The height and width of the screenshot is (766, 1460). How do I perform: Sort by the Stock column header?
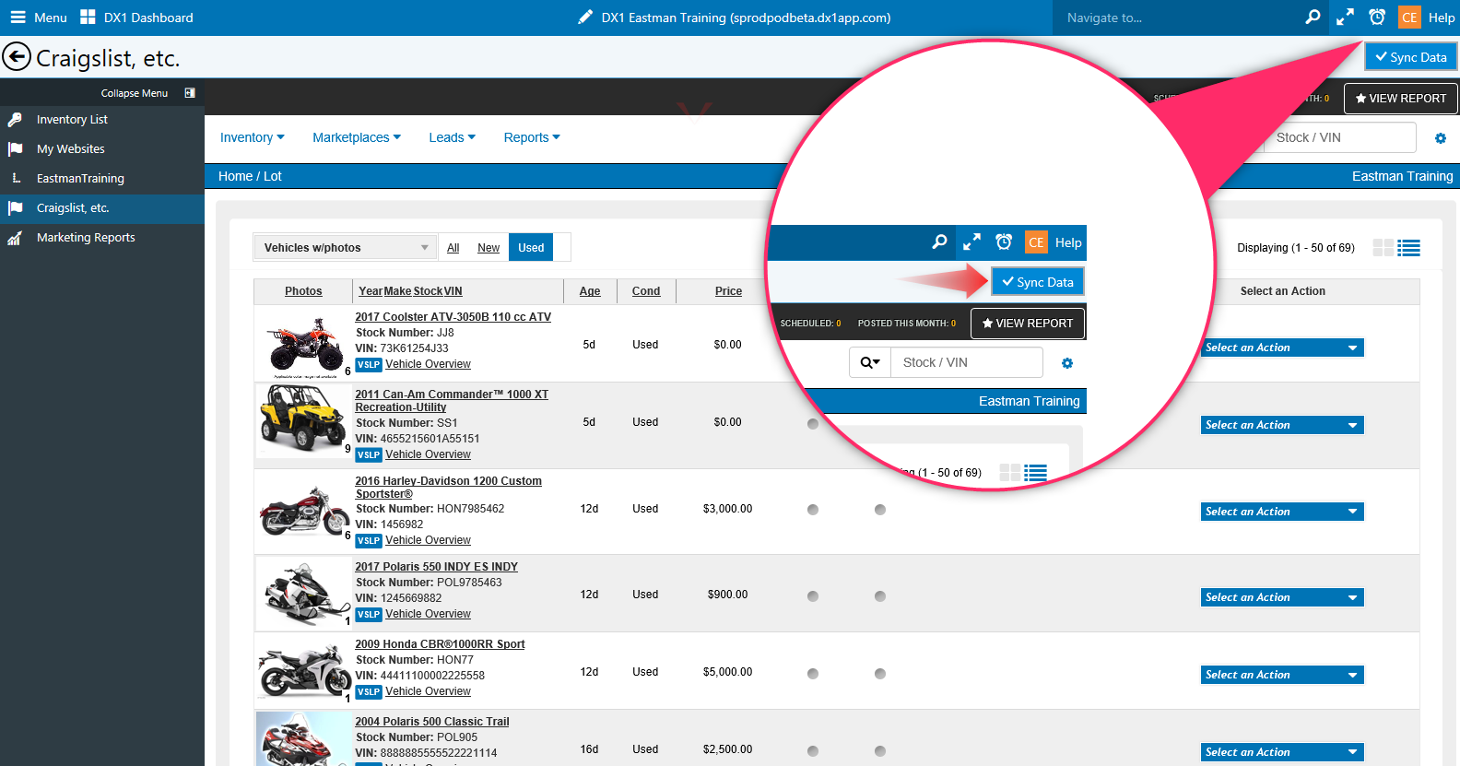[x=429, y=291]
